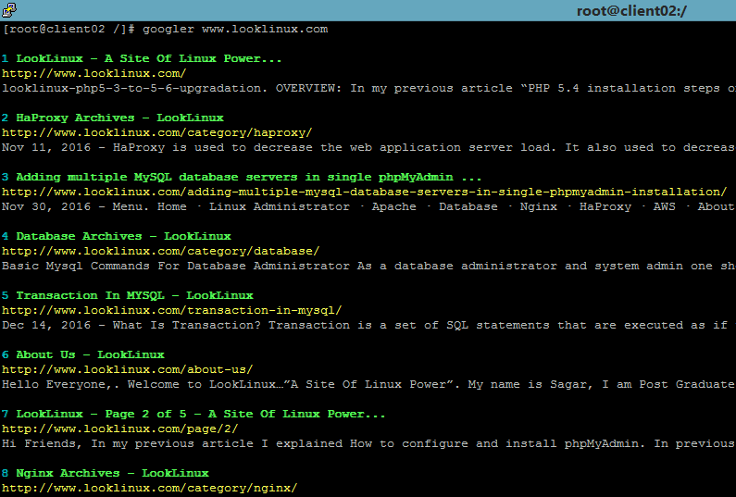
Task: Select title Database Archives – LookLinux
Action: click(123, 236)
